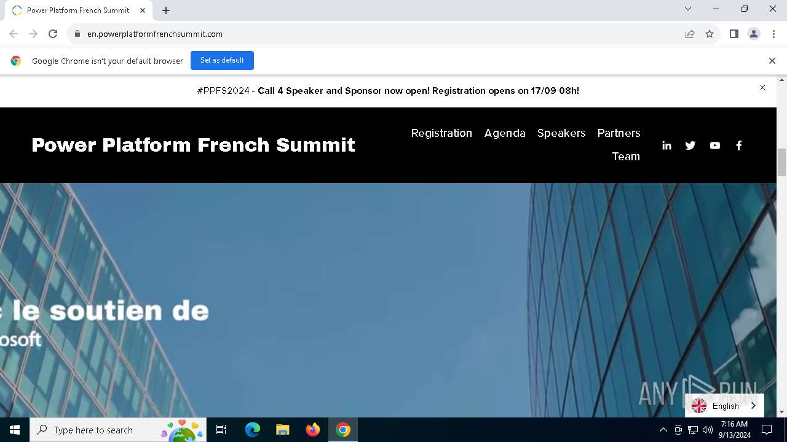Open Chrome three-dot menu
The height and width of the screenshot is (442, 787).
coord(773,34)
